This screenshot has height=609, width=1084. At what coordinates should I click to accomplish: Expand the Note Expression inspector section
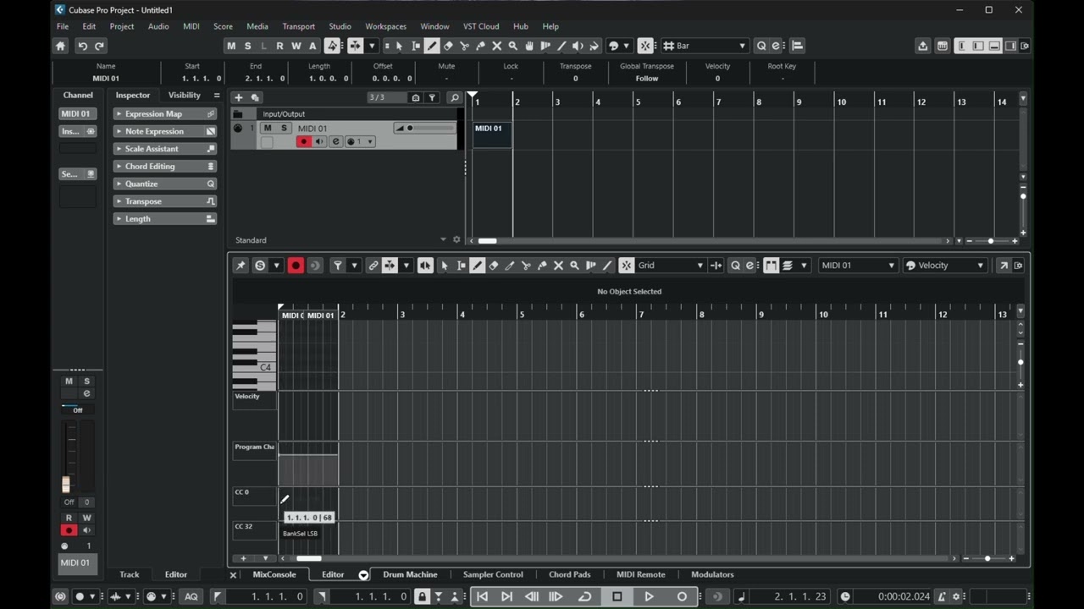click(165, 131)
